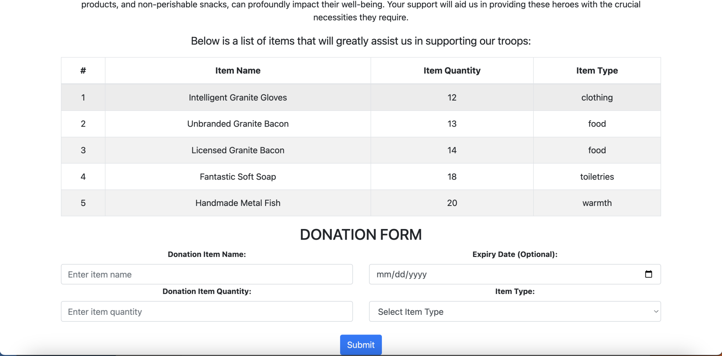Click the mm/dd/yyyy expiry date field
Viewport: 722px width, 356px height.
515,274
